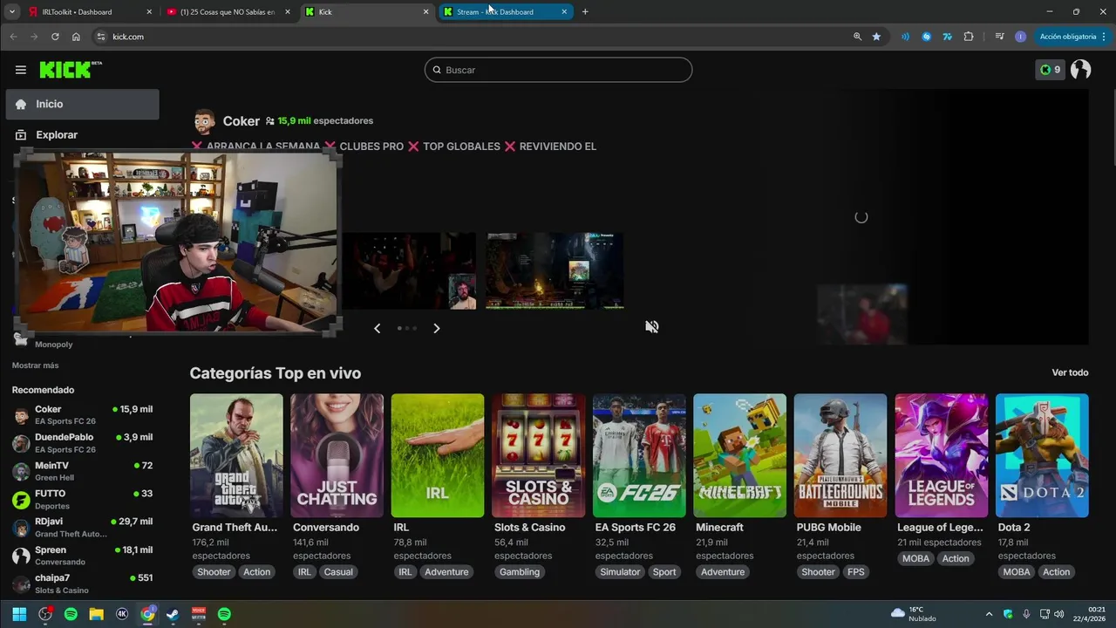
Task: Open the campfire game stream thumbnail in carousel
Action: (x=555, y=270)
